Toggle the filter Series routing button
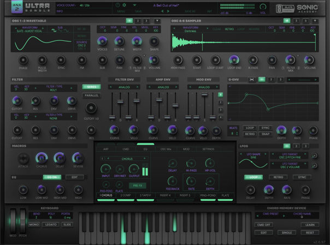 click(x=91, y=87)
